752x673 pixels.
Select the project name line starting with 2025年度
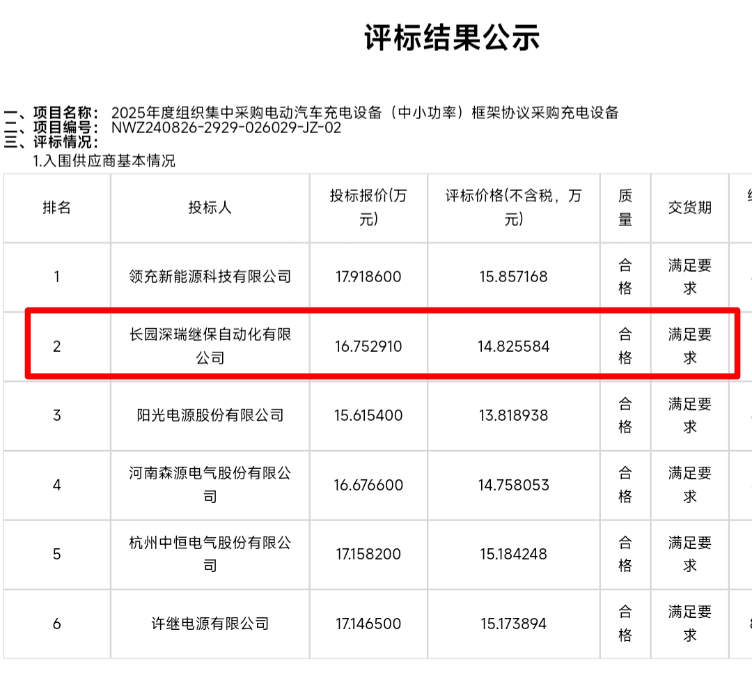pyautogui.click(x=365, y=113)
